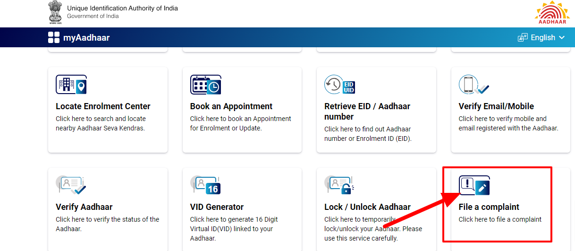575x251 pixels.
Task: Click the Lock/Unlock Aadhaar padlock icon
Action: (339, 185)
